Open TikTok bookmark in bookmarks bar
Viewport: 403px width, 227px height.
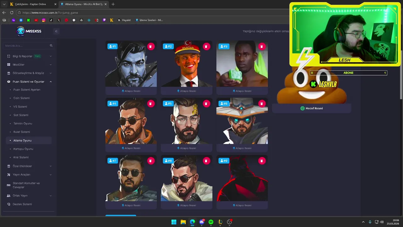tap(51, 20)
